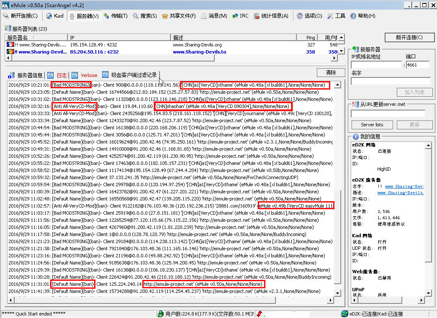The image size is (437, 318).
Task: Select server row 85.204.50.116 : 4232
Action: (171, 51)
